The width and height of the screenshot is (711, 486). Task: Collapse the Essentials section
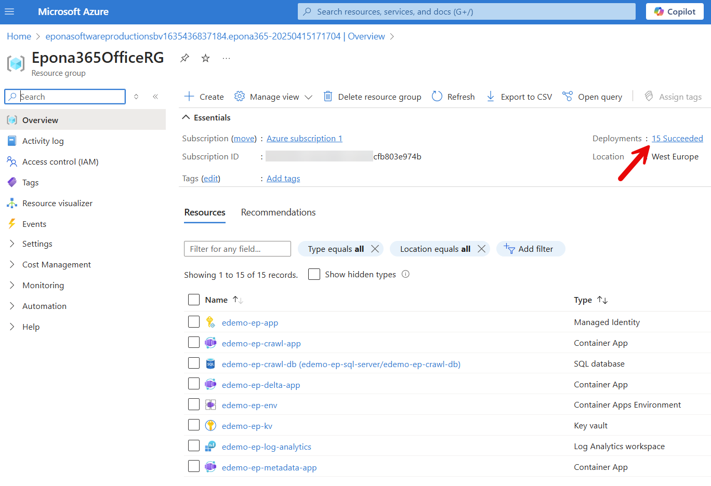pyautogui.click(x=206, y=117)
